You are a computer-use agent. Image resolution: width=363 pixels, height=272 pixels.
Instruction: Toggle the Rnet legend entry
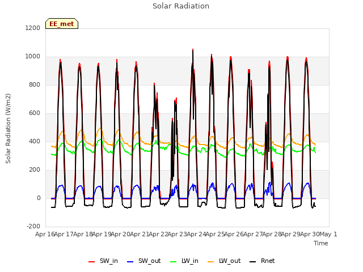[x=262, y=261]
